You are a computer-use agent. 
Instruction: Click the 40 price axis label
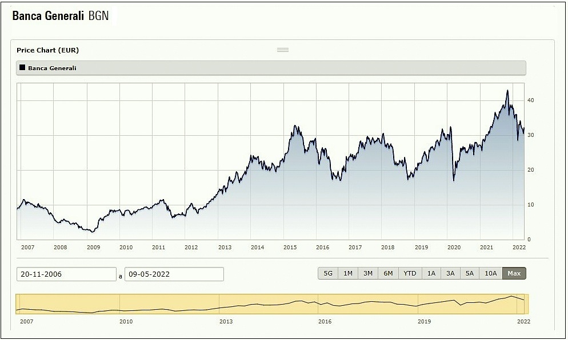coord(531,100)
